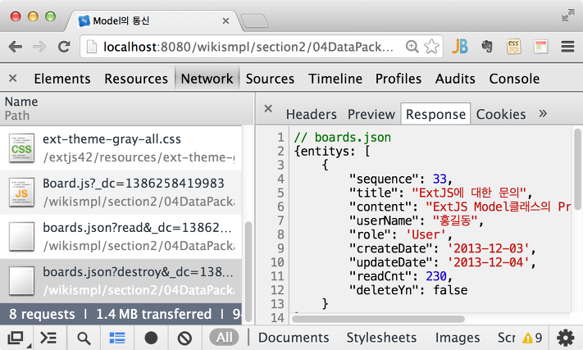Open the Audits panel

tap(455, 79)
